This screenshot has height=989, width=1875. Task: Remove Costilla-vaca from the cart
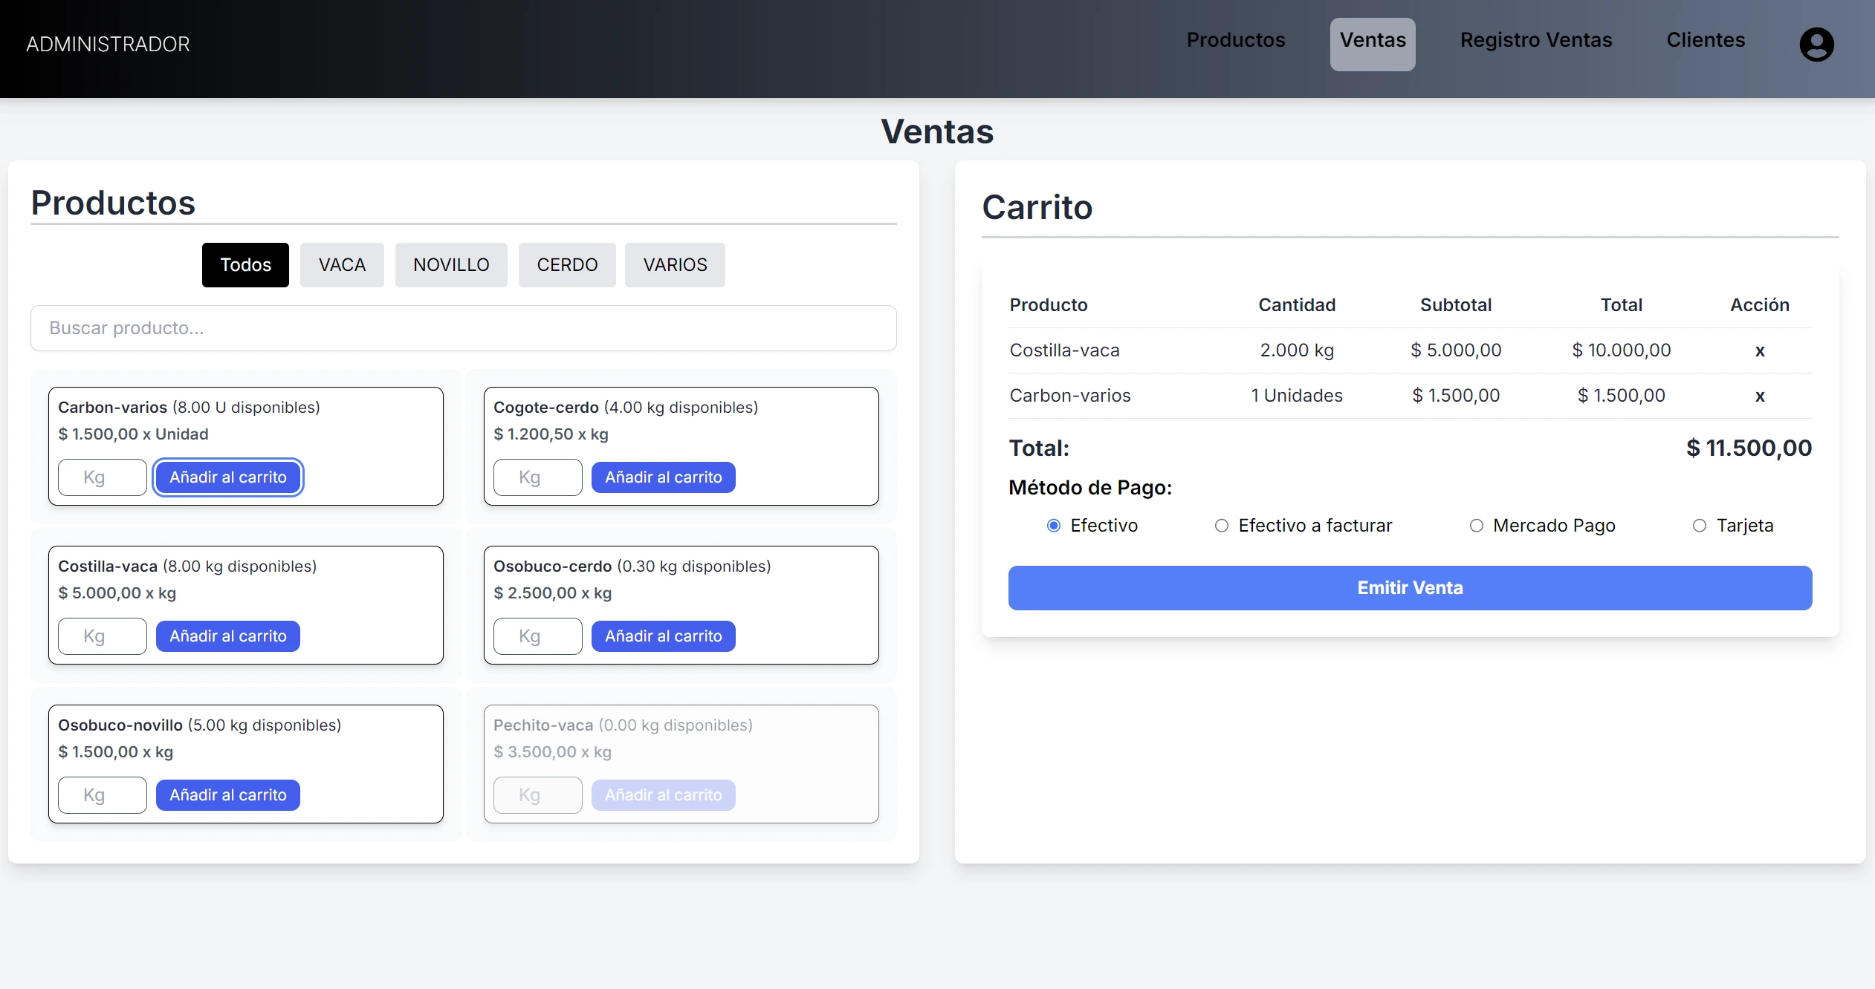(x=1759, y=350)
